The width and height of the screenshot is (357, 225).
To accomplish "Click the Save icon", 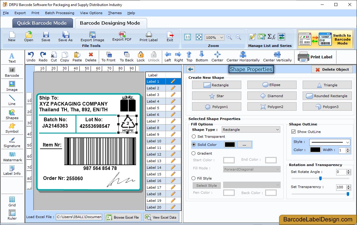I will point(46,37).
